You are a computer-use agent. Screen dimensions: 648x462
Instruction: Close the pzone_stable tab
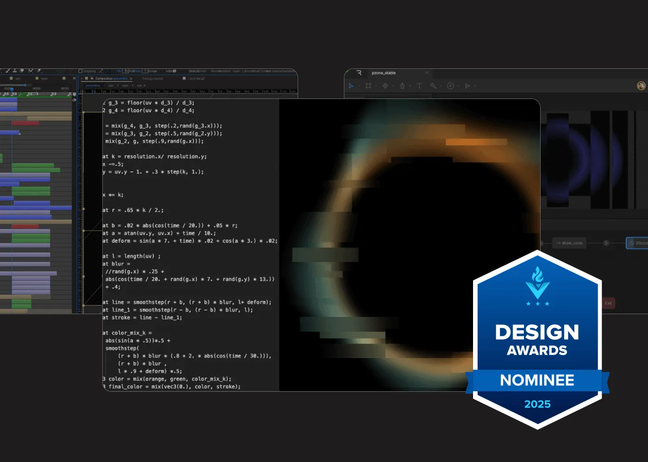(427, 73)
